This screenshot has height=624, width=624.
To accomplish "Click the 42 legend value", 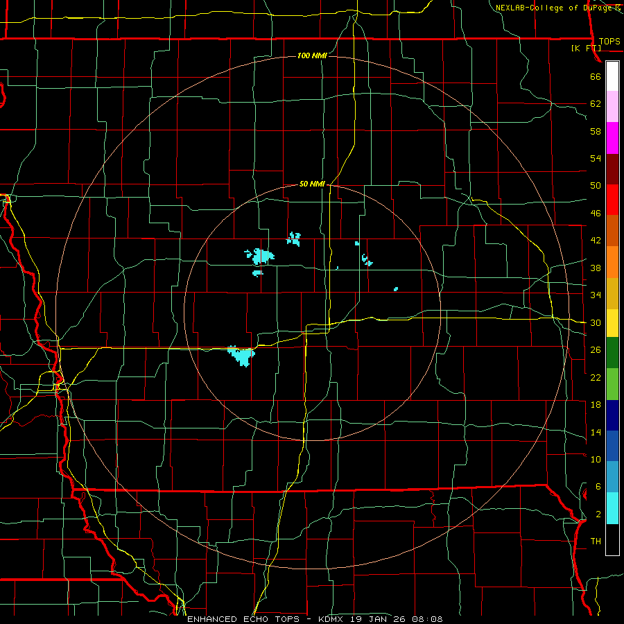I will (596, 241).
